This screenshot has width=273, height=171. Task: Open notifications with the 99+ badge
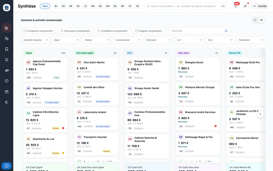click(236, 6)
